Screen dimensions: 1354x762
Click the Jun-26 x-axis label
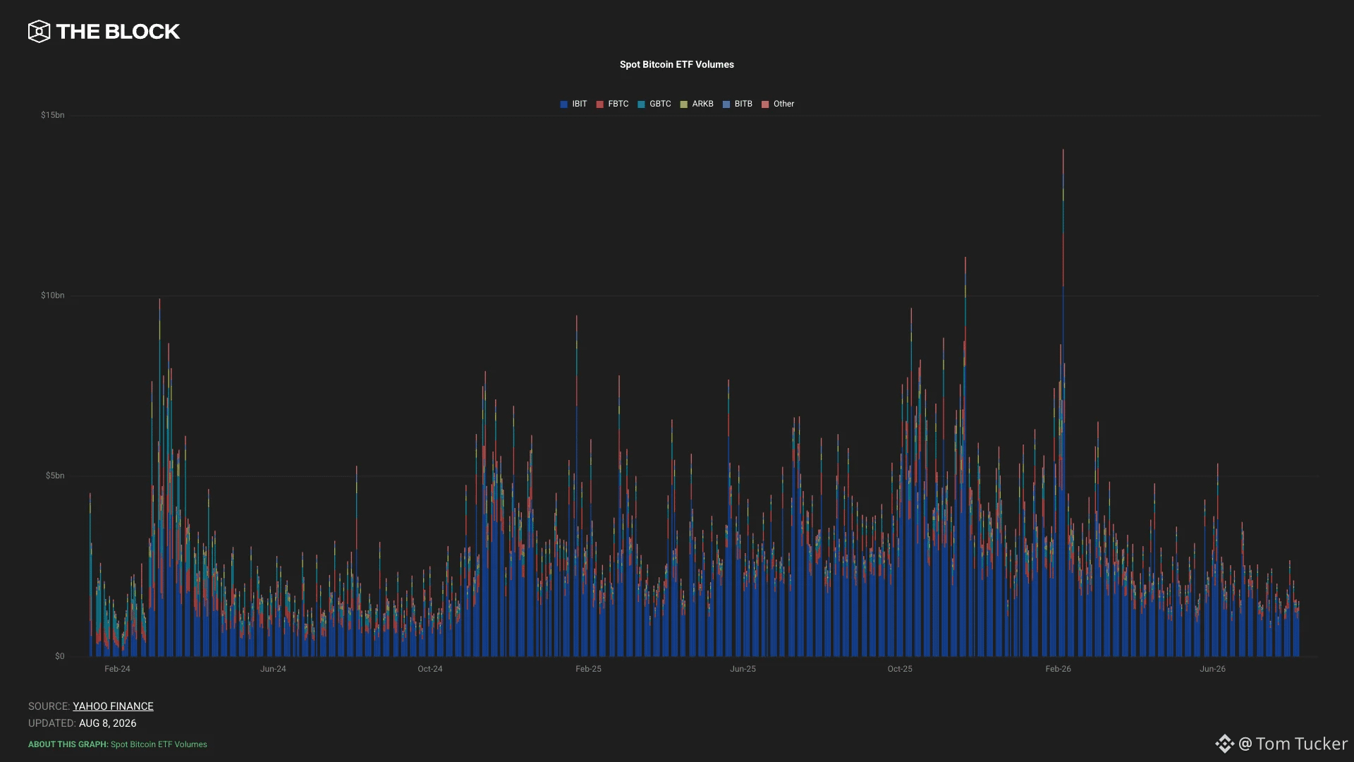[1212, 669]
